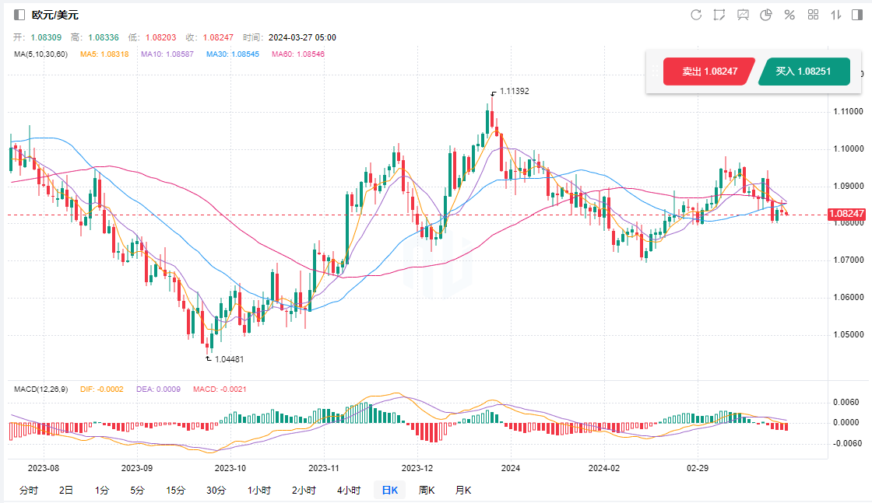This screenshot has width=872, height=503.
Task: Switch to 周K weekly chart
Action: point(427,490)
